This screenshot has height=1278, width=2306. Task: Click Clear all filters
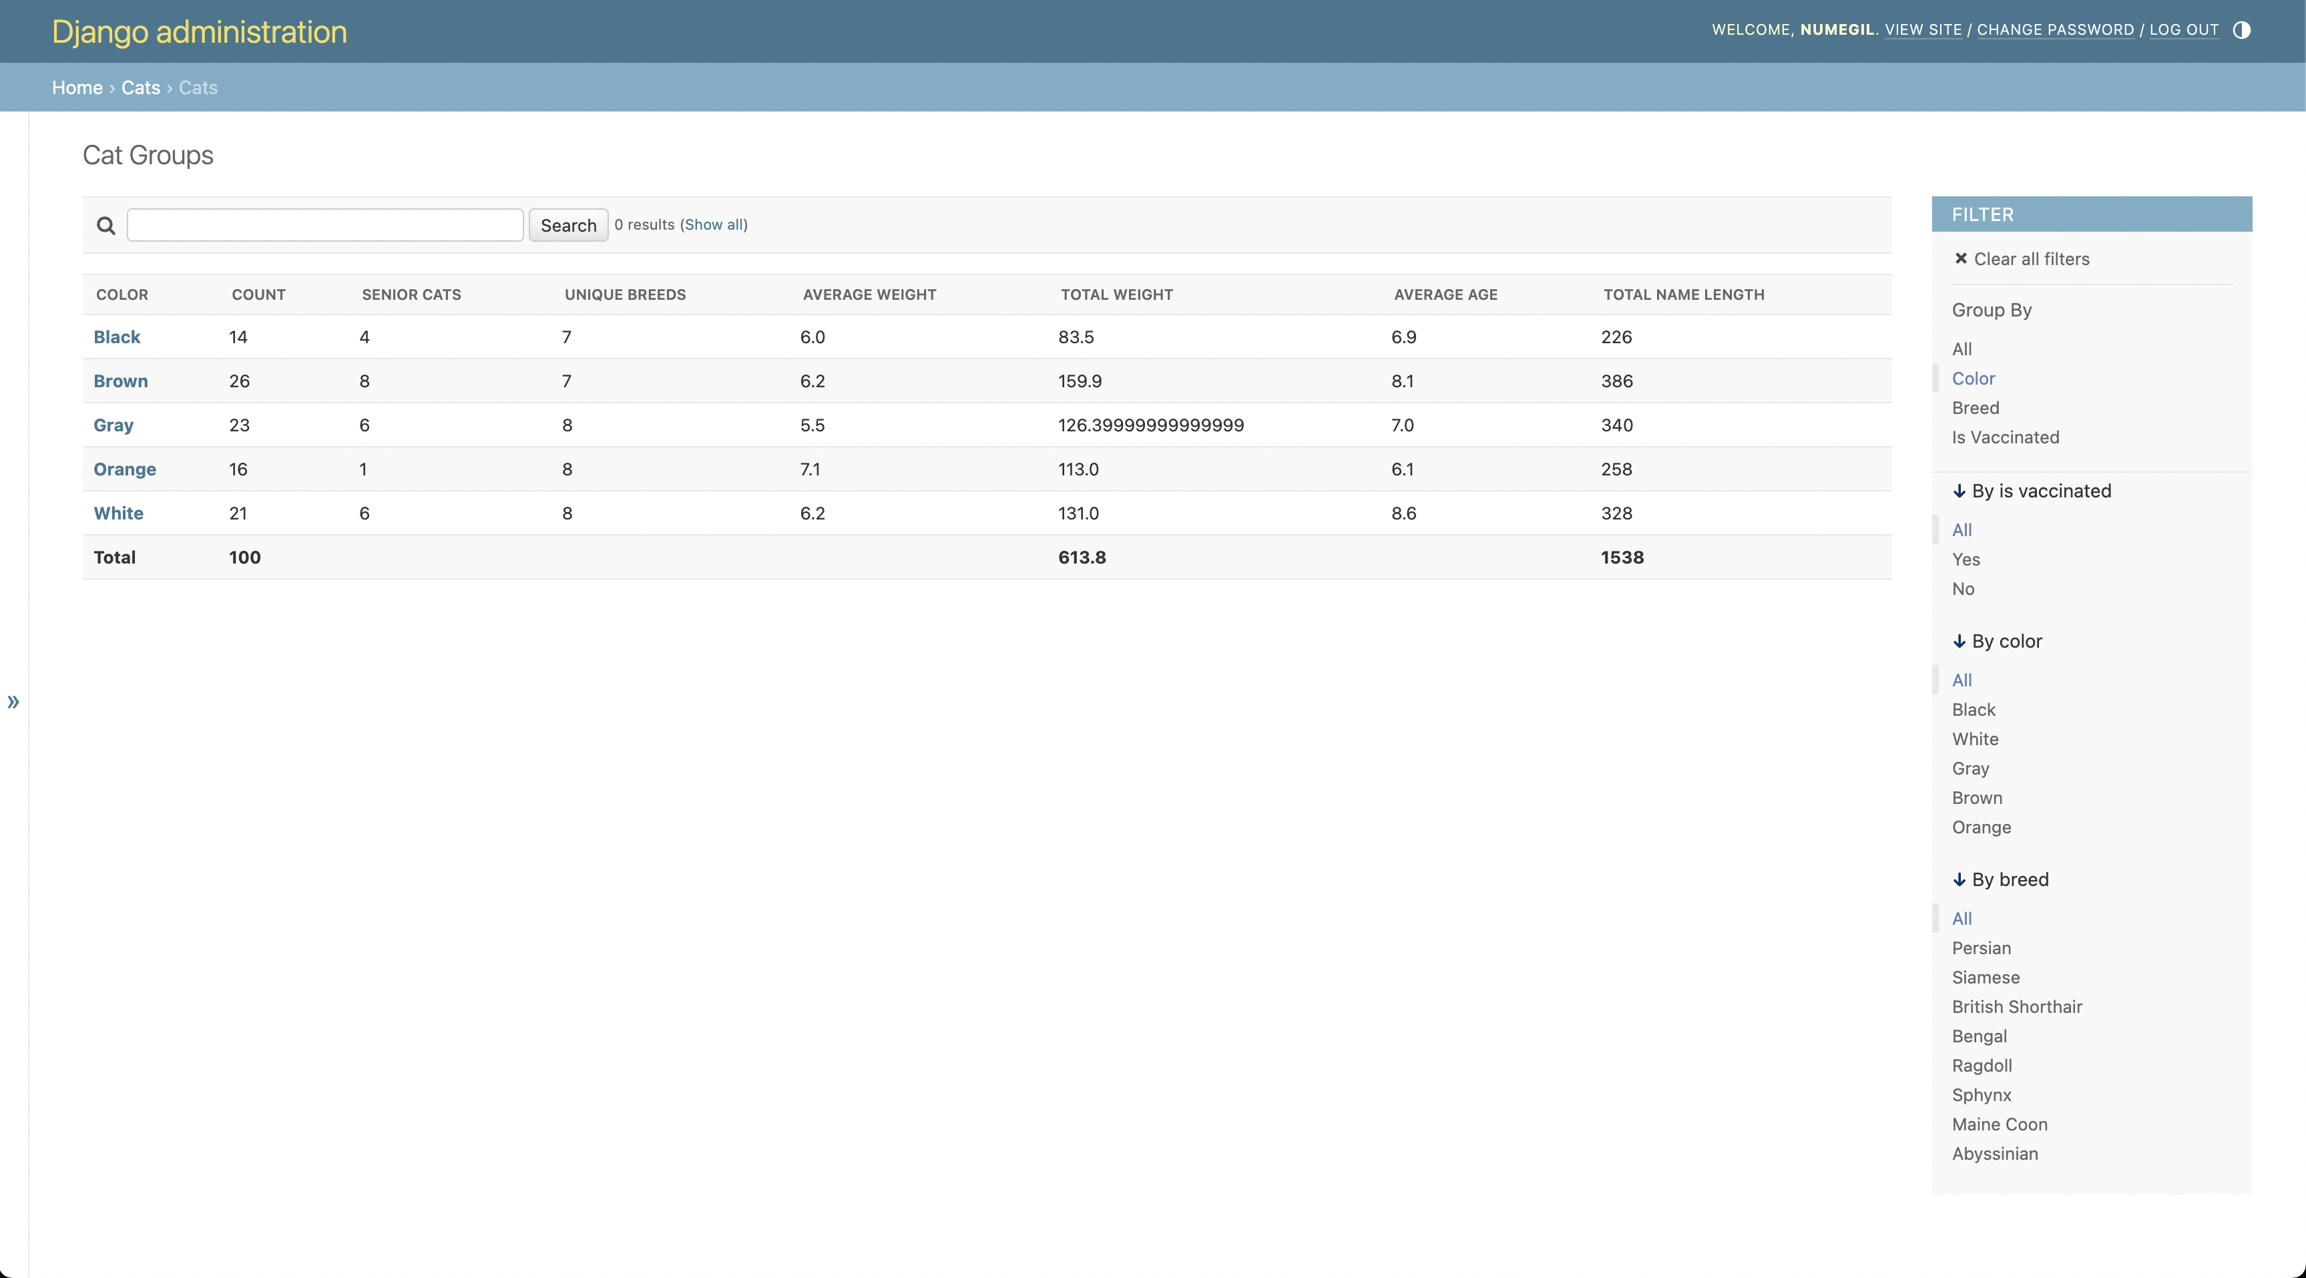pyautogui.click(x=2022, y=259)
